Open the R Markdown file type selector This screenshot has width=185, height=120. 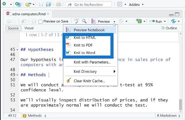coord(169,116)
